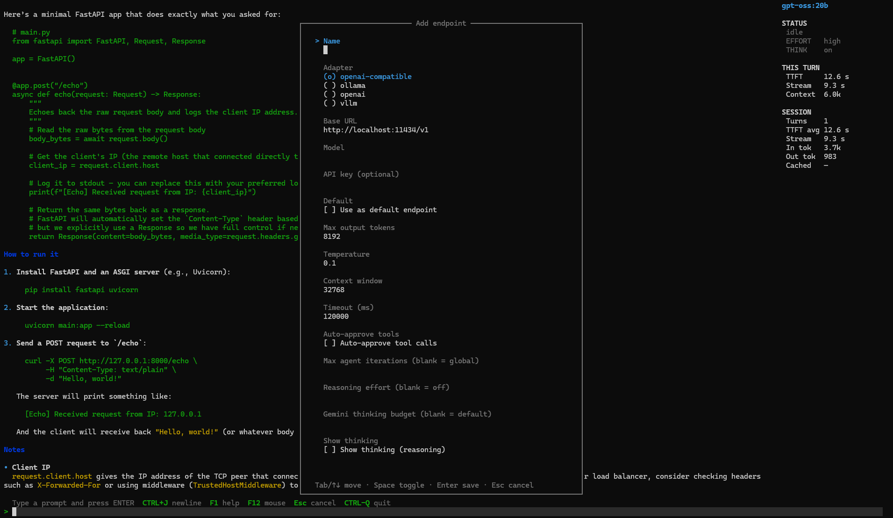The height and width of the screenshot is (518, 893).
Task: Click the gpt-oss:20b model name
Action: pyautogui.click(x=805, y=6)
